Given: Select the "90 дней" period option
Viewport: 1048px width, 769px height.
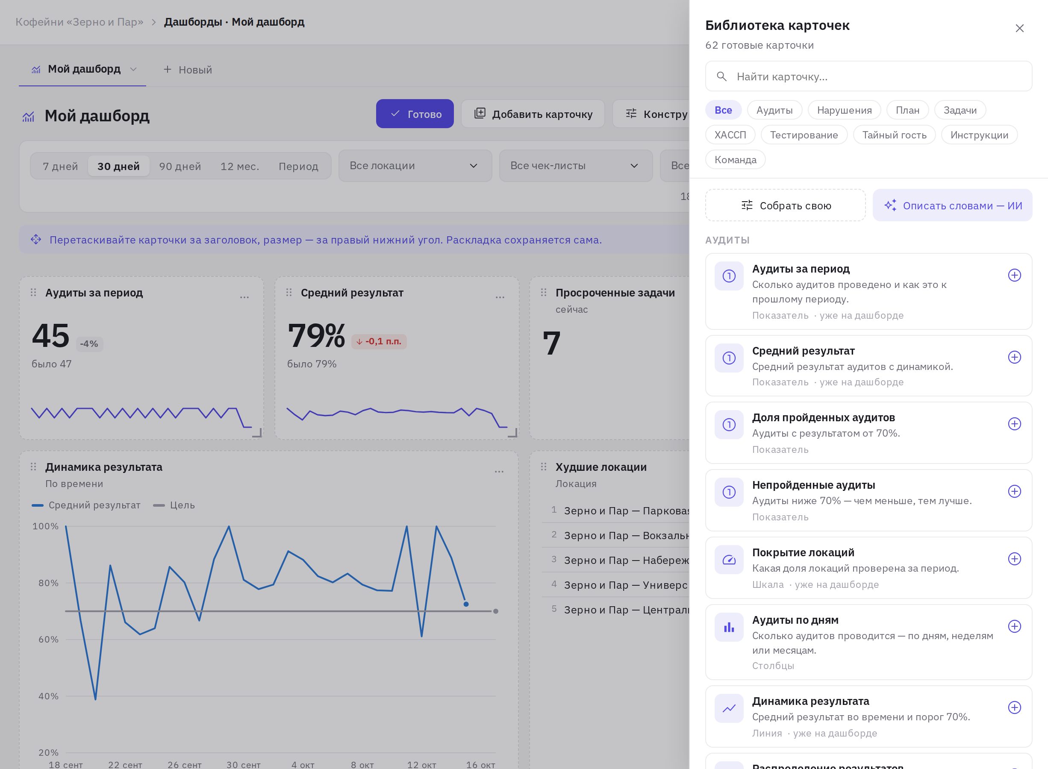Looking at the screenshot, I should (x=180, y=166).
